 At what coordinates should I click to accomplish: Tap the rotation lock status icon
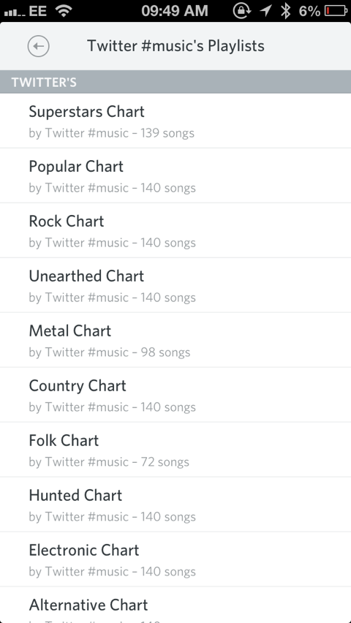pos(241,11)
